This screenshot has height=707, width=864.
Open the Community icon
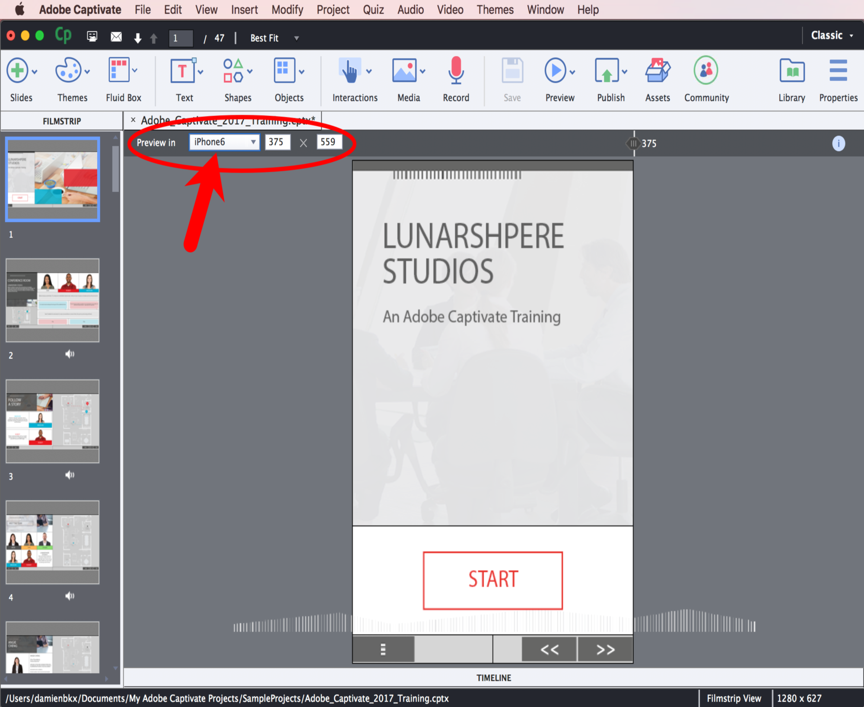click(706, 70)
